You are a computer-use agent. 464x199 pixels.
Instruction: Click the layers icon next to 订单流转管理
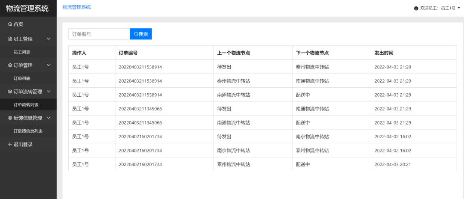[x=10, y=92]
